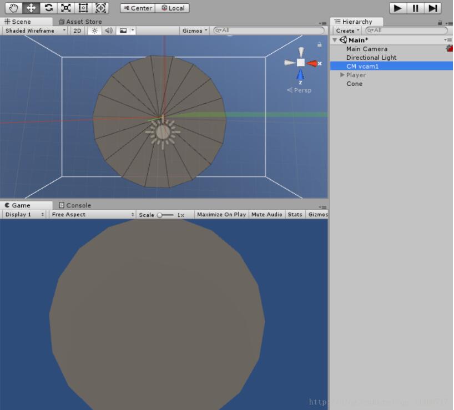Click the scene gizmo center cube

pyautogui.click(x=301, y=63)
